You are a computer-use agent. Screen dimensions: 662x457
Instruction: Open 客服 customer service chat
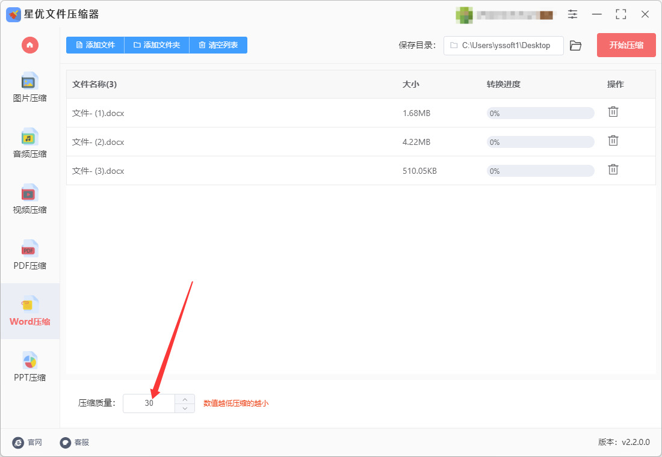74,442
